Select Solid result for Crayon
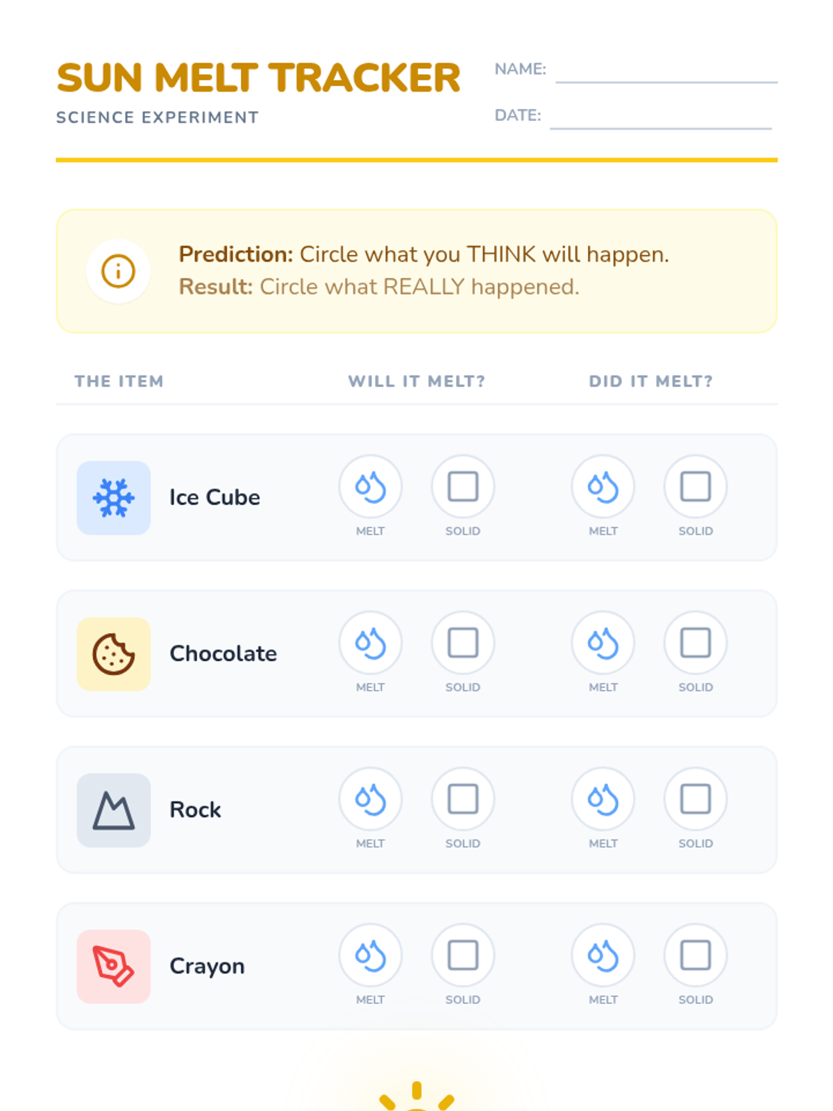Viewport: 833px width, 1111px height. pyautogui.click(x=696, y=955)
